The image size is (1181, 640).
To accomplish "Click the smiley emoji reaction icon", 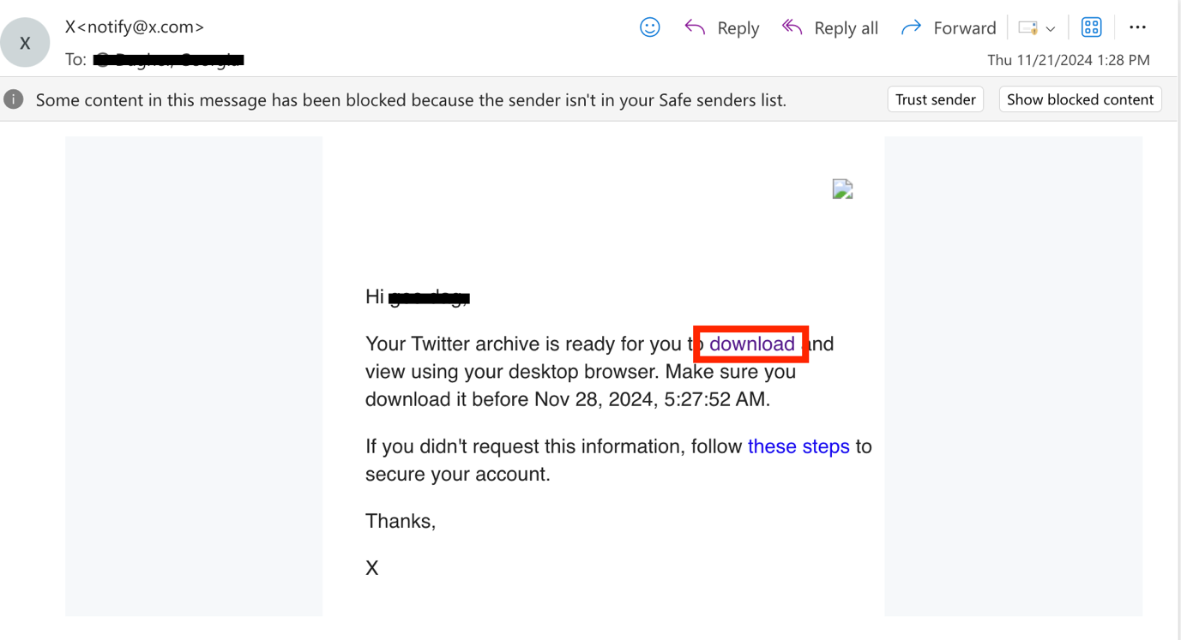I will coord(650,27).
